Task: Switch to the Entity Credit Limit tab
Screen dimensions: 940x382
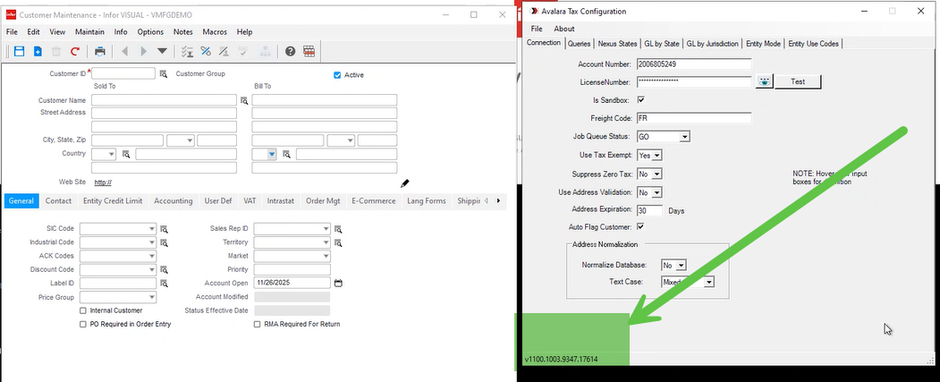Action: pos(113,201)
